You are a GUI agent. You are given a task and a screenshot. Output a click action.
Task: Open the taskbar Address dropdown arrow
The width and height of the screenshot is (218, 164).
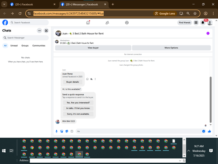pyautogui.click(x=180, y=161)
